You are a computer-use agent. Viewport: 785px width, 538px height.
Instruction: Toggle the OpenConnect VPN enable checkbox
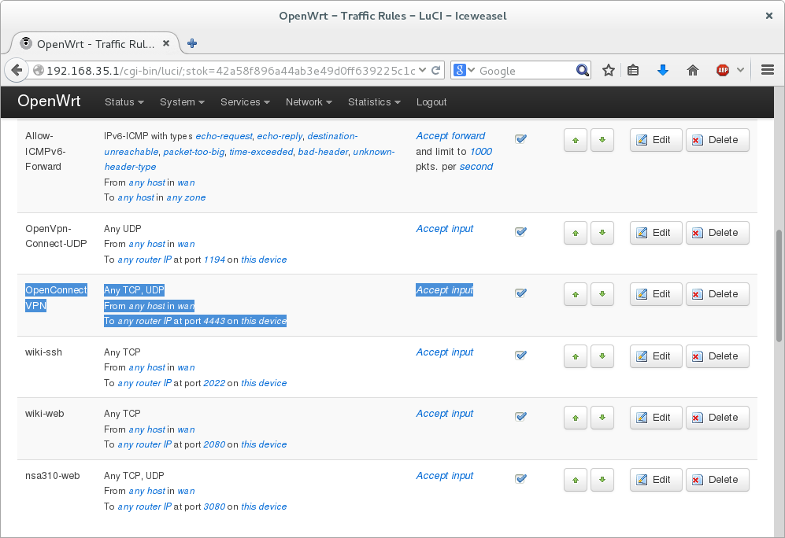[520, 293]
